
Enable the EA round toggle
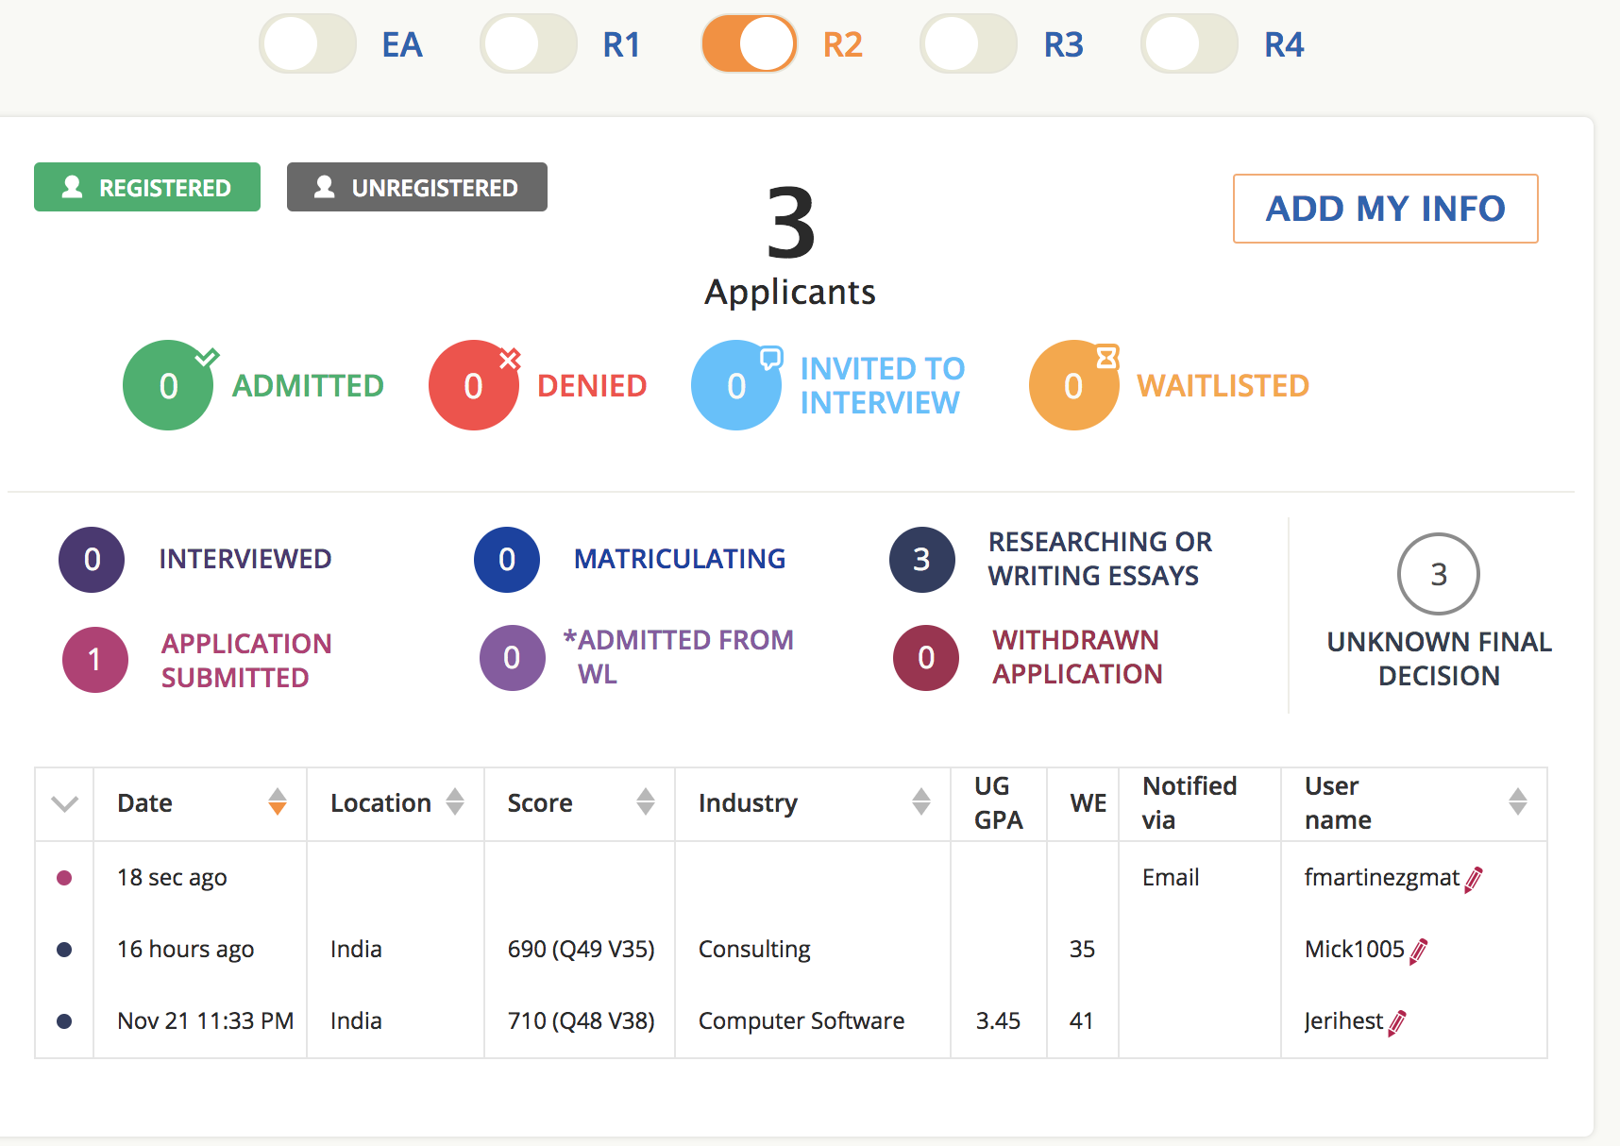click(x=308, y=44)
